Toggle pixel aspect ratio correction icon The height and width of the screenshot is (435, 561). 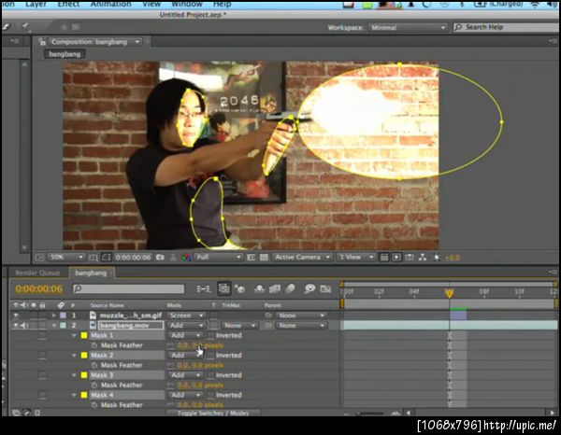384,257
